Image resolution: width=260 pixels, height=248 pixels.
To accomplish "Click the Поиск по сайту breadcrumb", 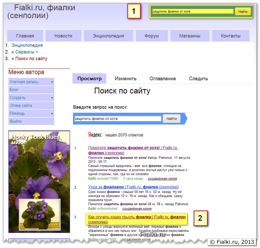I will point(31,59).
